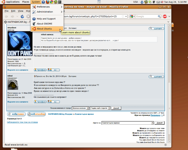
Task: Open the Идете на forum jump dropdown
Action: (x=128, y=123)
